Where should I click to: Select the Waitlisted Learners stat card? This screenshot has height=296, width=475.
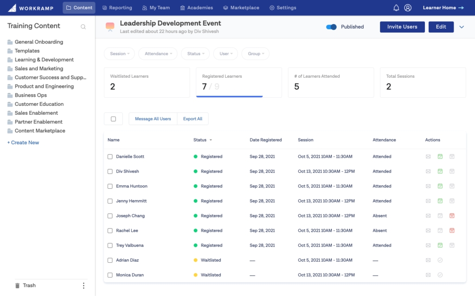point(147,82)
